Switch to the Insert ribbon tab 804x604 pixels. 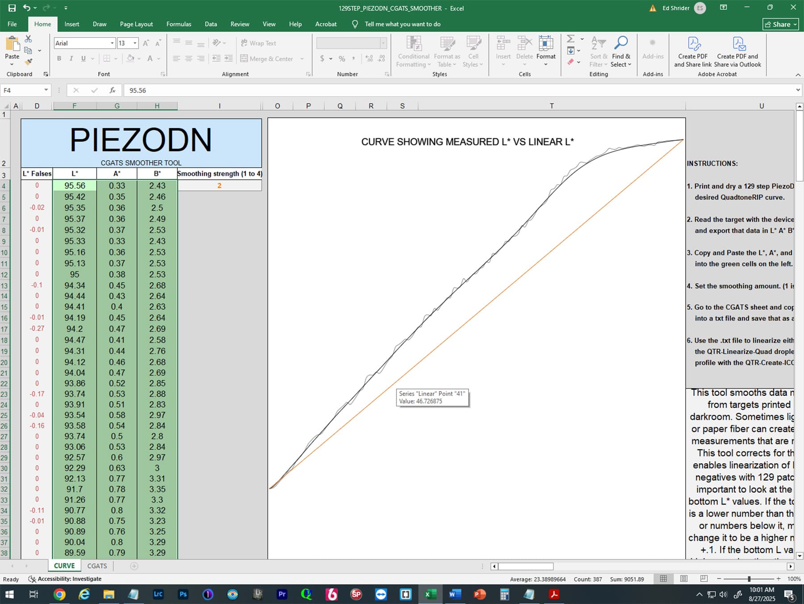click(x=71, y=24)
